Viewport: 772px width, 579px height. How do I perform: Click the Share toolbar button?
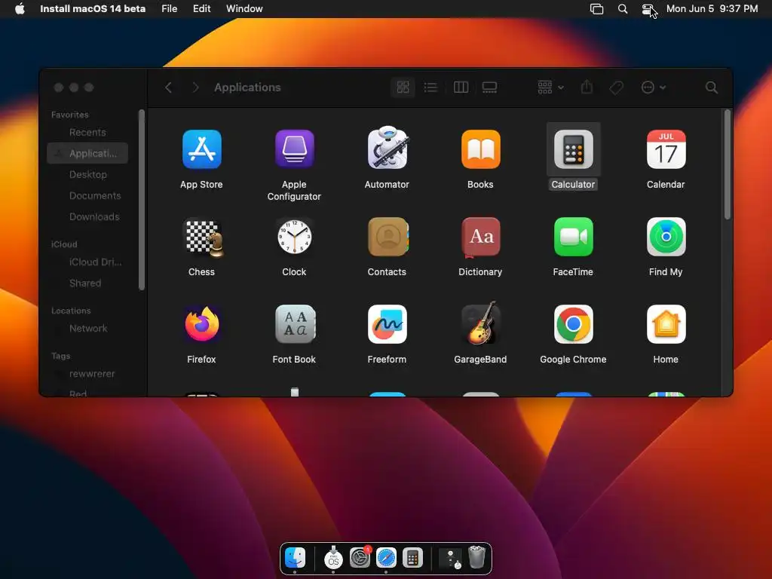pyautogui.click(x=587, y=87)
